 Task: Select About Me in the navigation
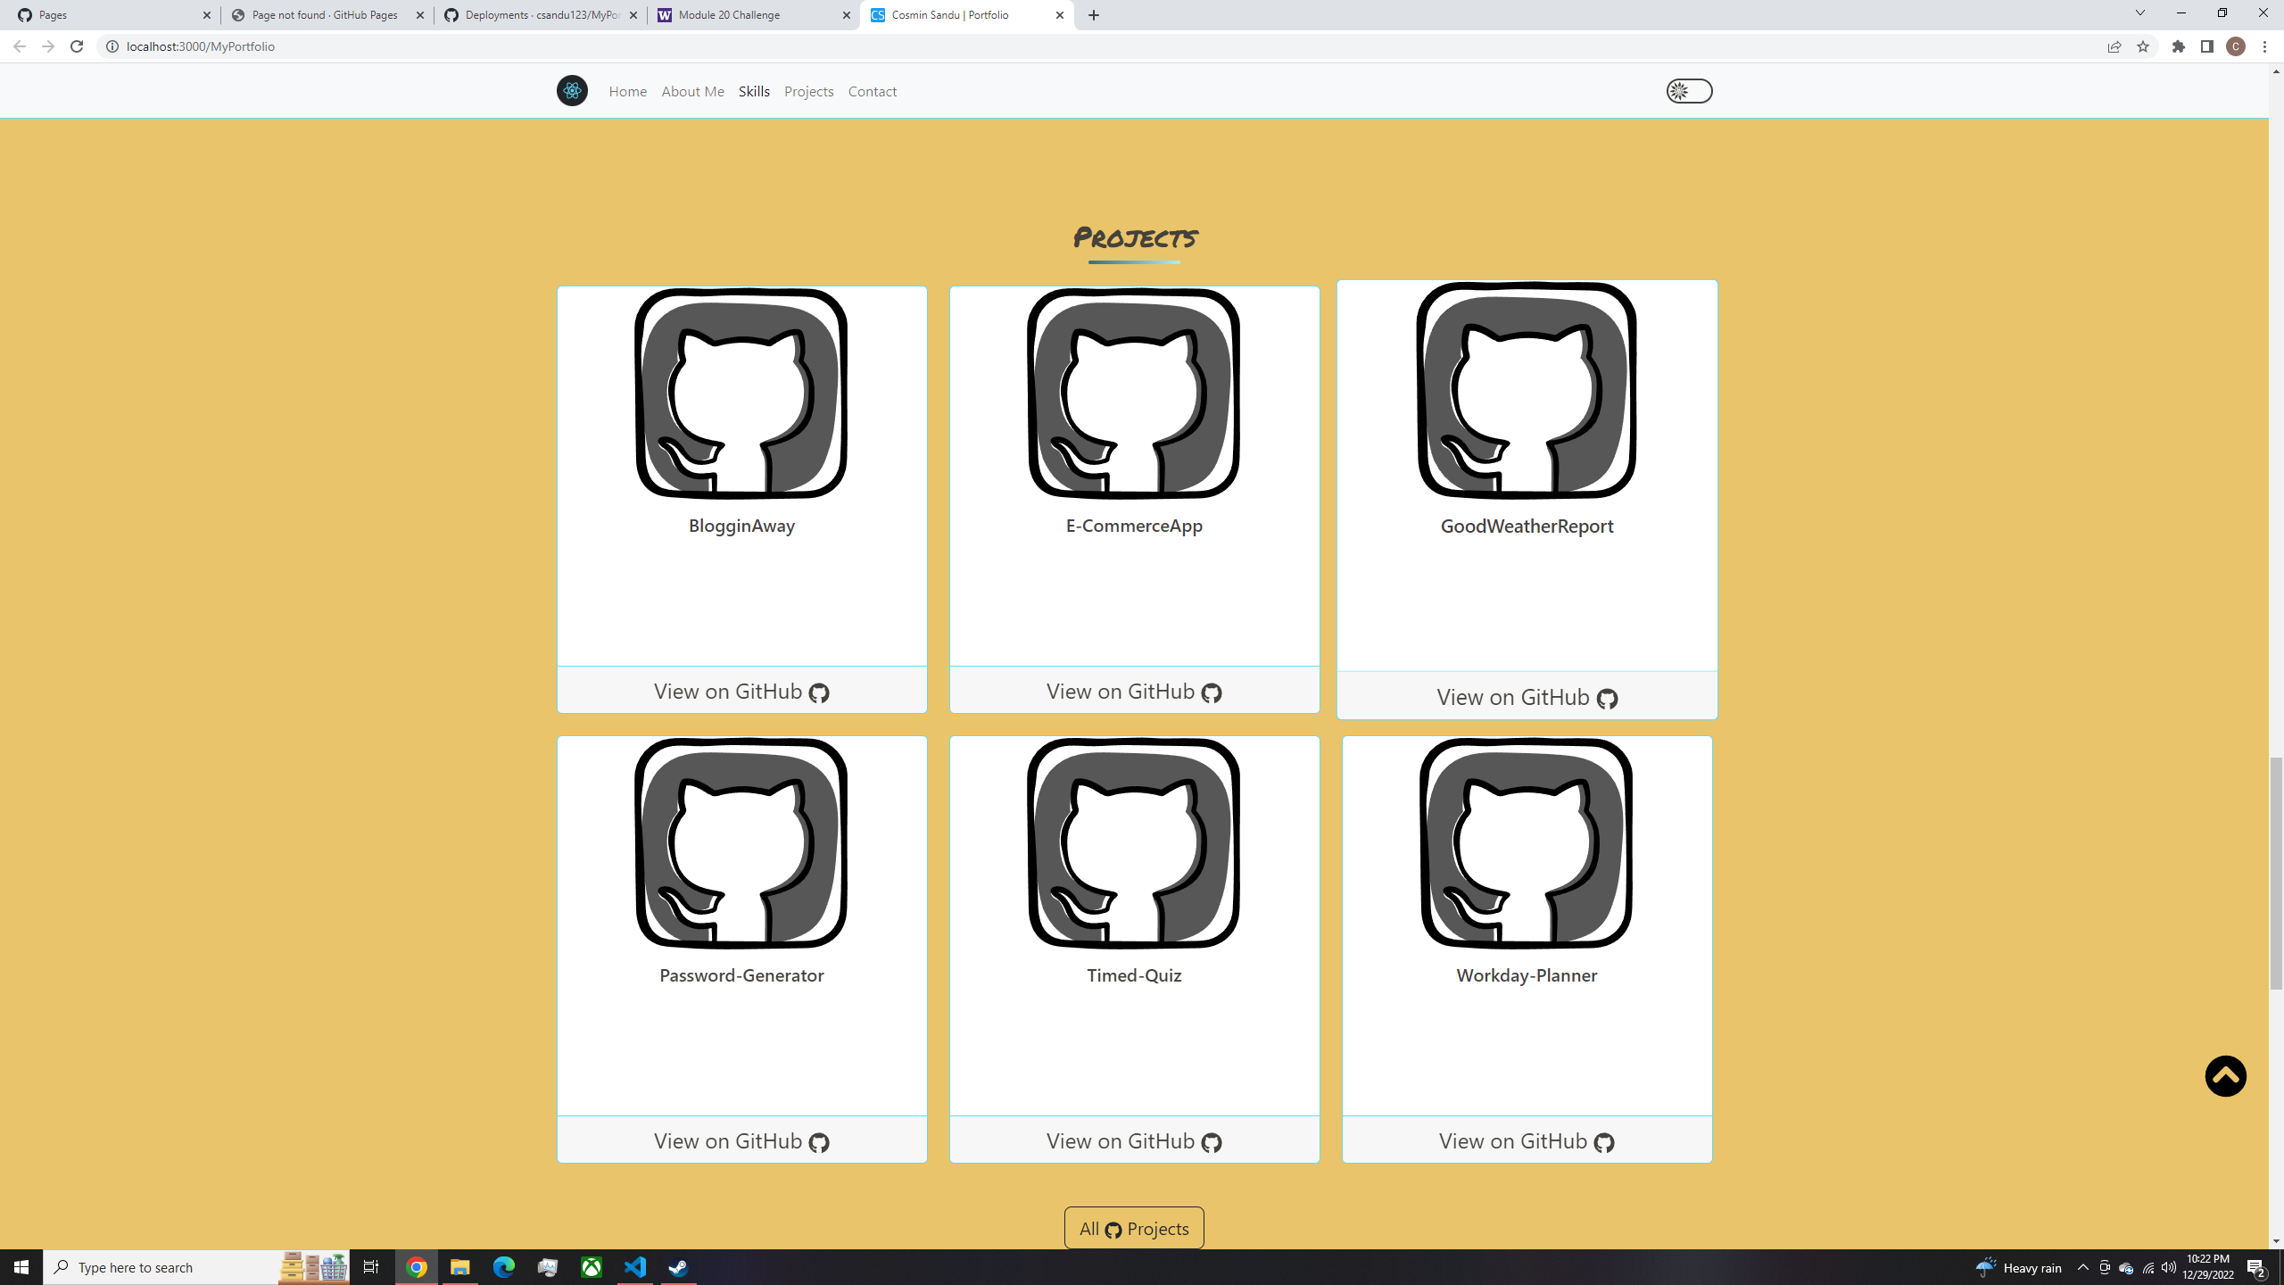click(x=692, y=91)
